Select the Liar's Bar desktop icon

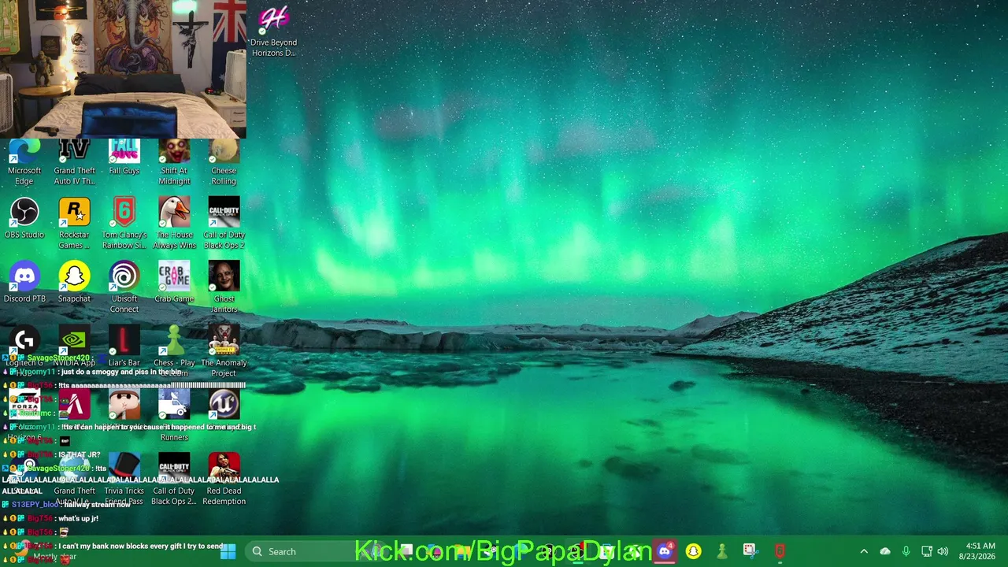tap(124, 346)
